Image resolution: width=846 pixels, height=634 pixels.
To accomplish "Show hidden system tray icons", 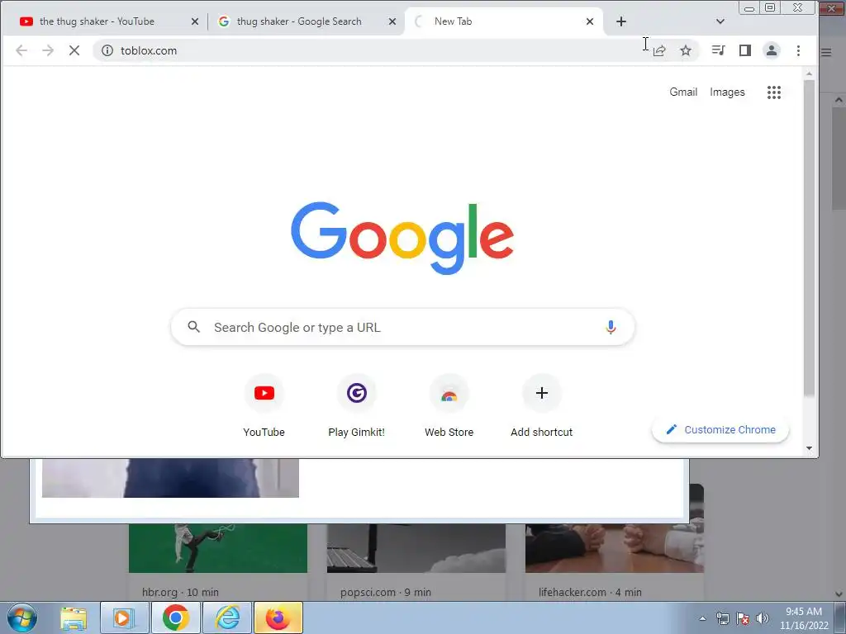I will (x=702, y=618).
